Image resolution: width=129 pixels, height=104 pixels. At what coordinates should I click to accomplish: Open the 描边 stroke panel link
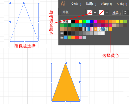[x=117, y=13]
